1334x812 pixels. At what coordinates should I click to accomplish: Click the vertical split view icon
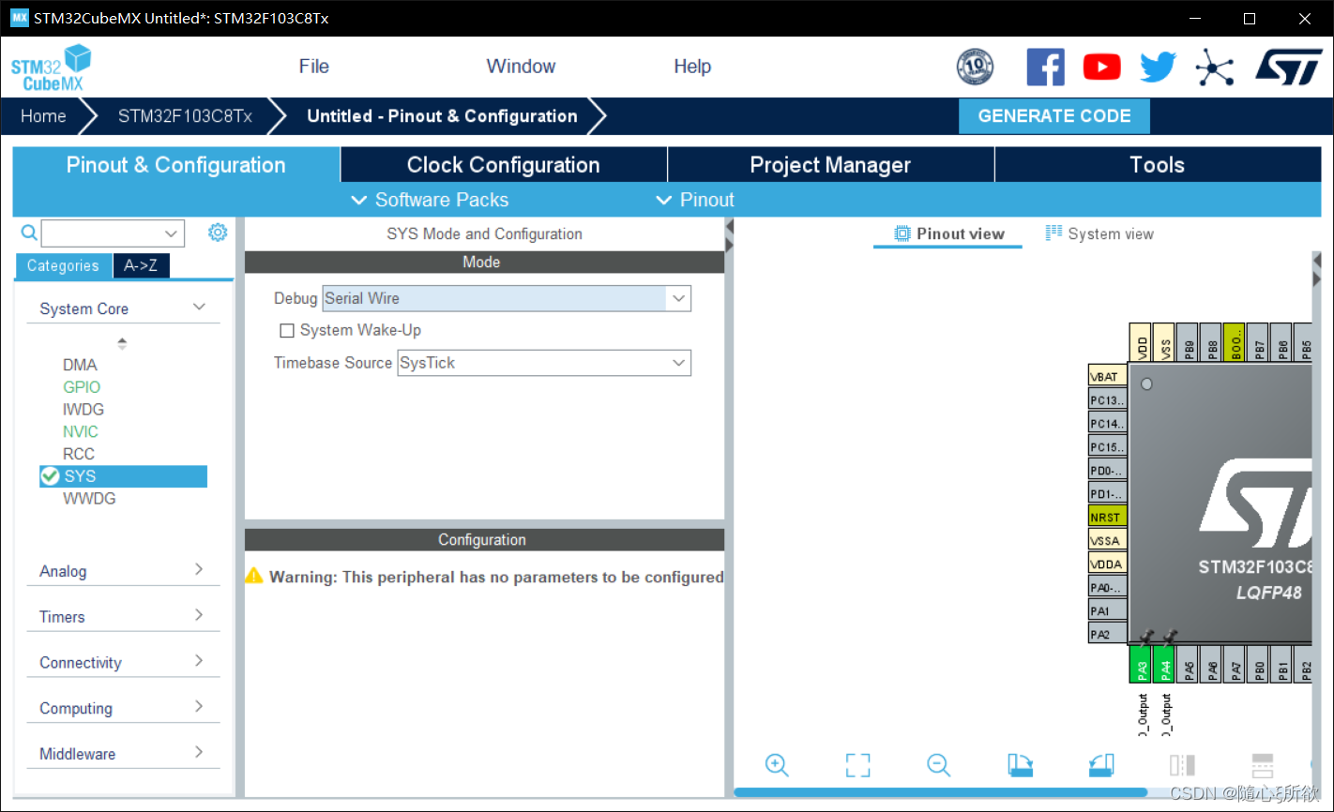point(1182,765)
